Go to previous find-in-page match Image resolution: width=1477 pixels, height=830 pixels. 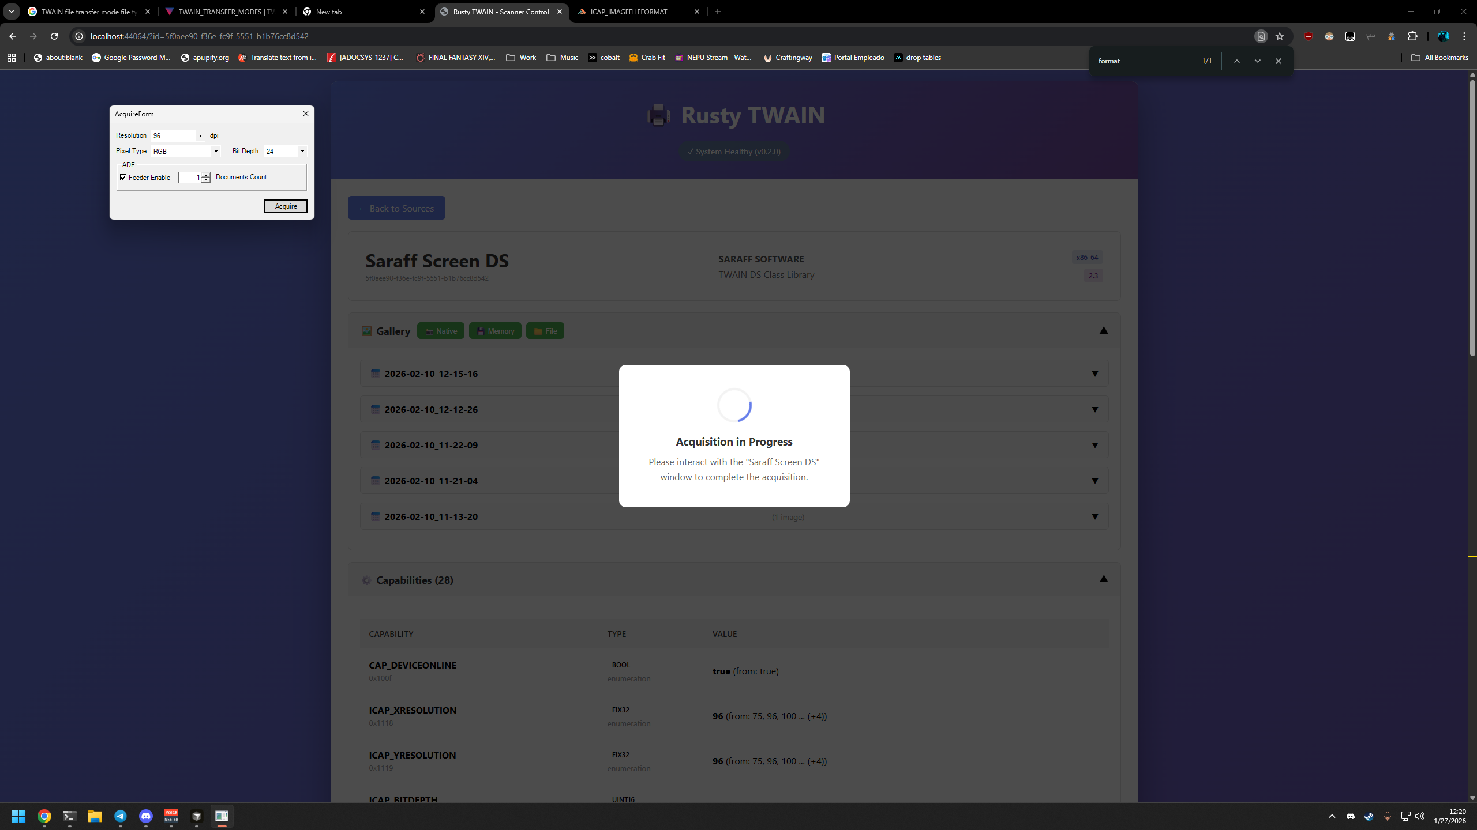1236,61
